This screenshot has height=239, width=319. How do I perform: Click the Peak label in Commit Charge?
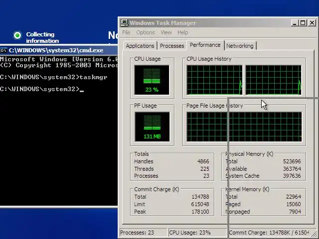[140, 212]
